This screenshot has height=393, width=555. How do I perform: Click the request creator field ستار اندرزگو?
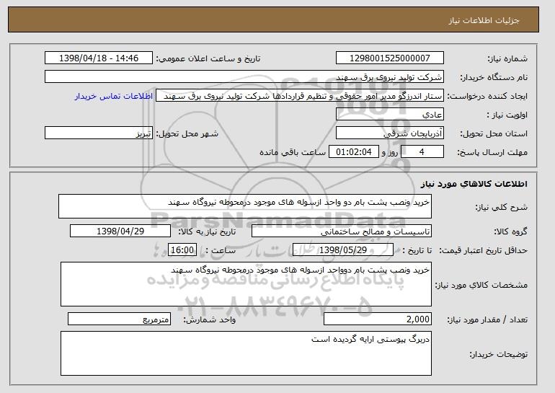300,96
